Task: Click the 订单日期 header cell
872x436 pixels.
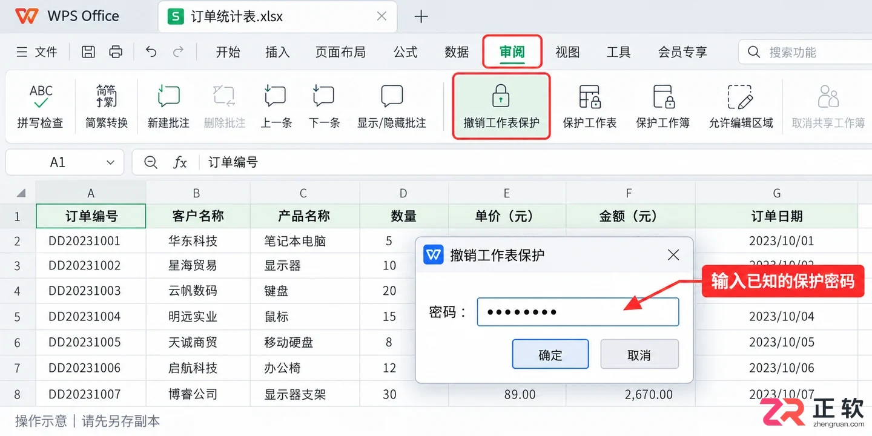Action: click(776, 216)
